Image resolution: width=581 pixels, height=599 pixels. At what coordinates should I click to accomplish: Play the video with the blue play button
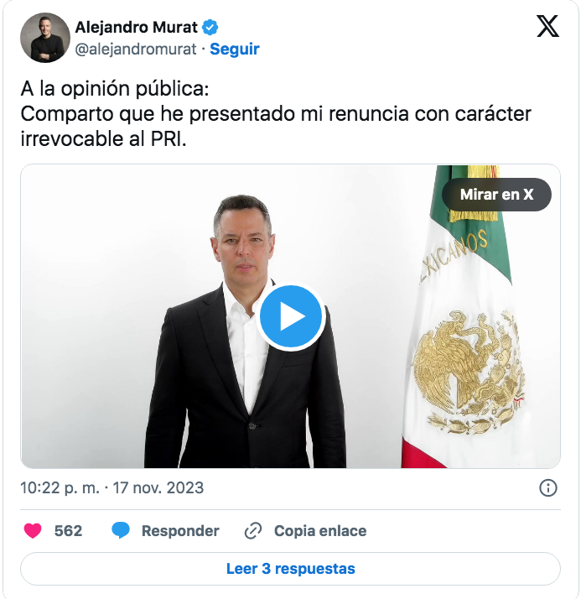pos(290,316)
